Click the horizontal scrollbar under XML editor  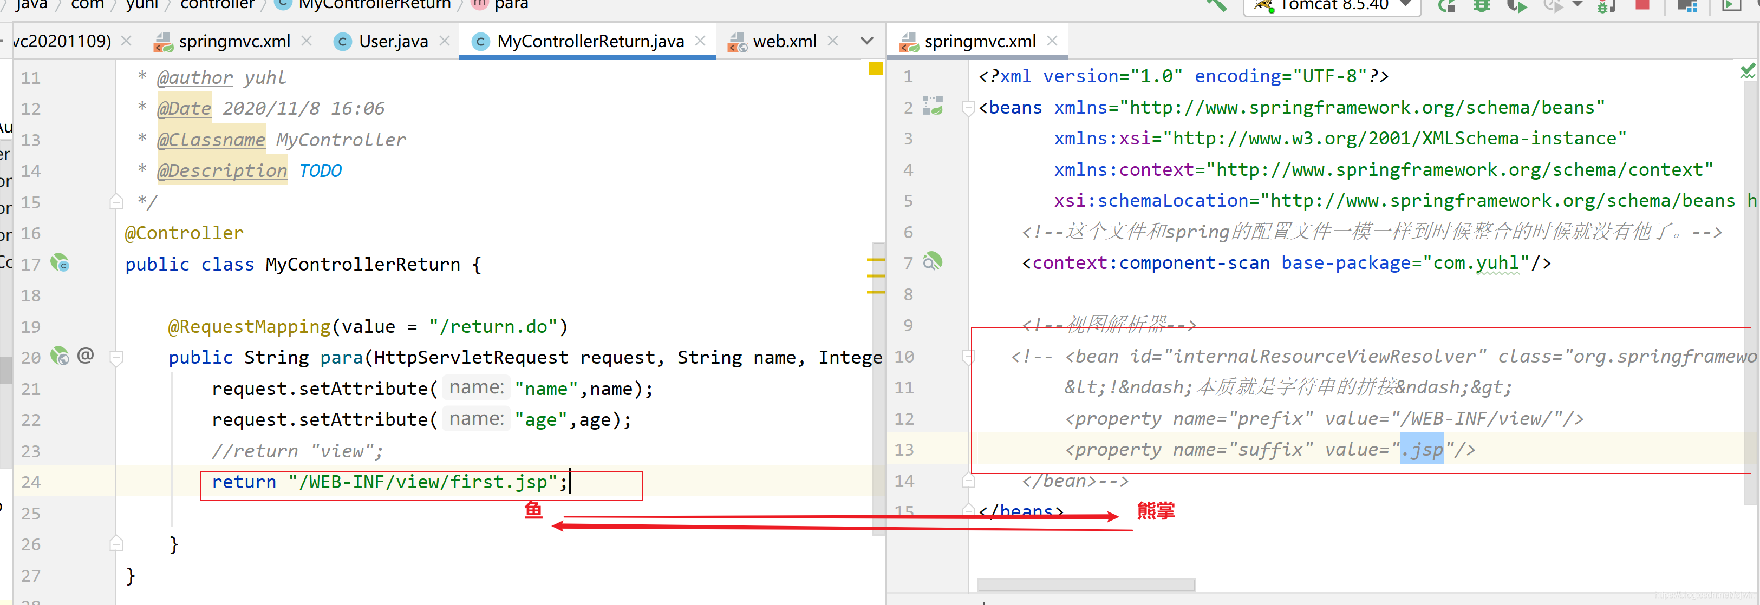tap(1086, 585)
